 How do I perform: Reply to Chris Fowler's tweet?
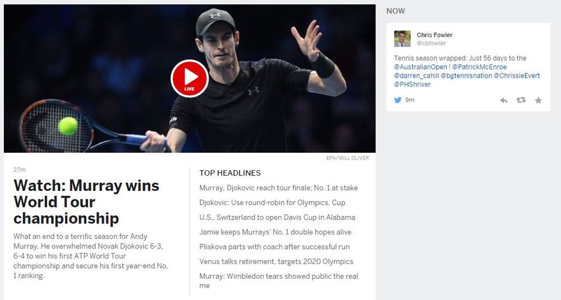[504, 100]
